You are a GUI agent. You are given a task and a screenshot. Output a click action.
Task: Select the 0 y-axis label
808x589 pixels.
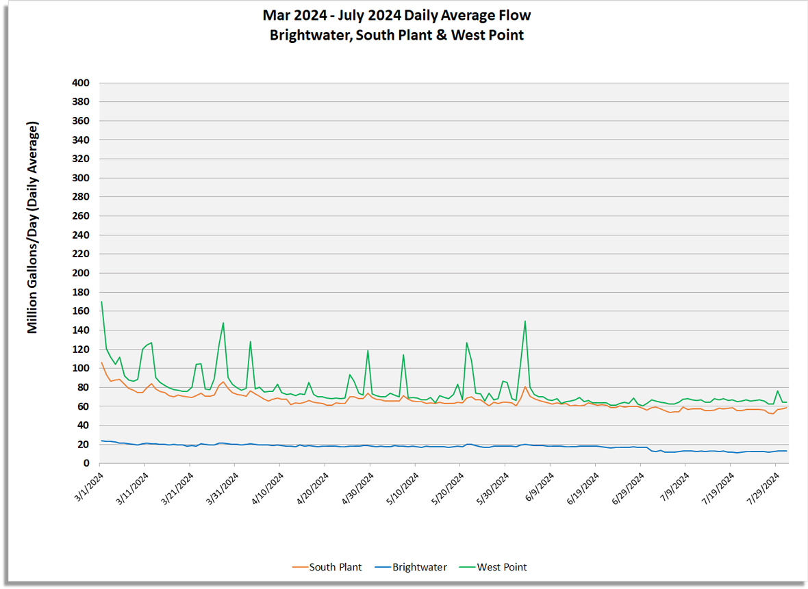(86, 464)
